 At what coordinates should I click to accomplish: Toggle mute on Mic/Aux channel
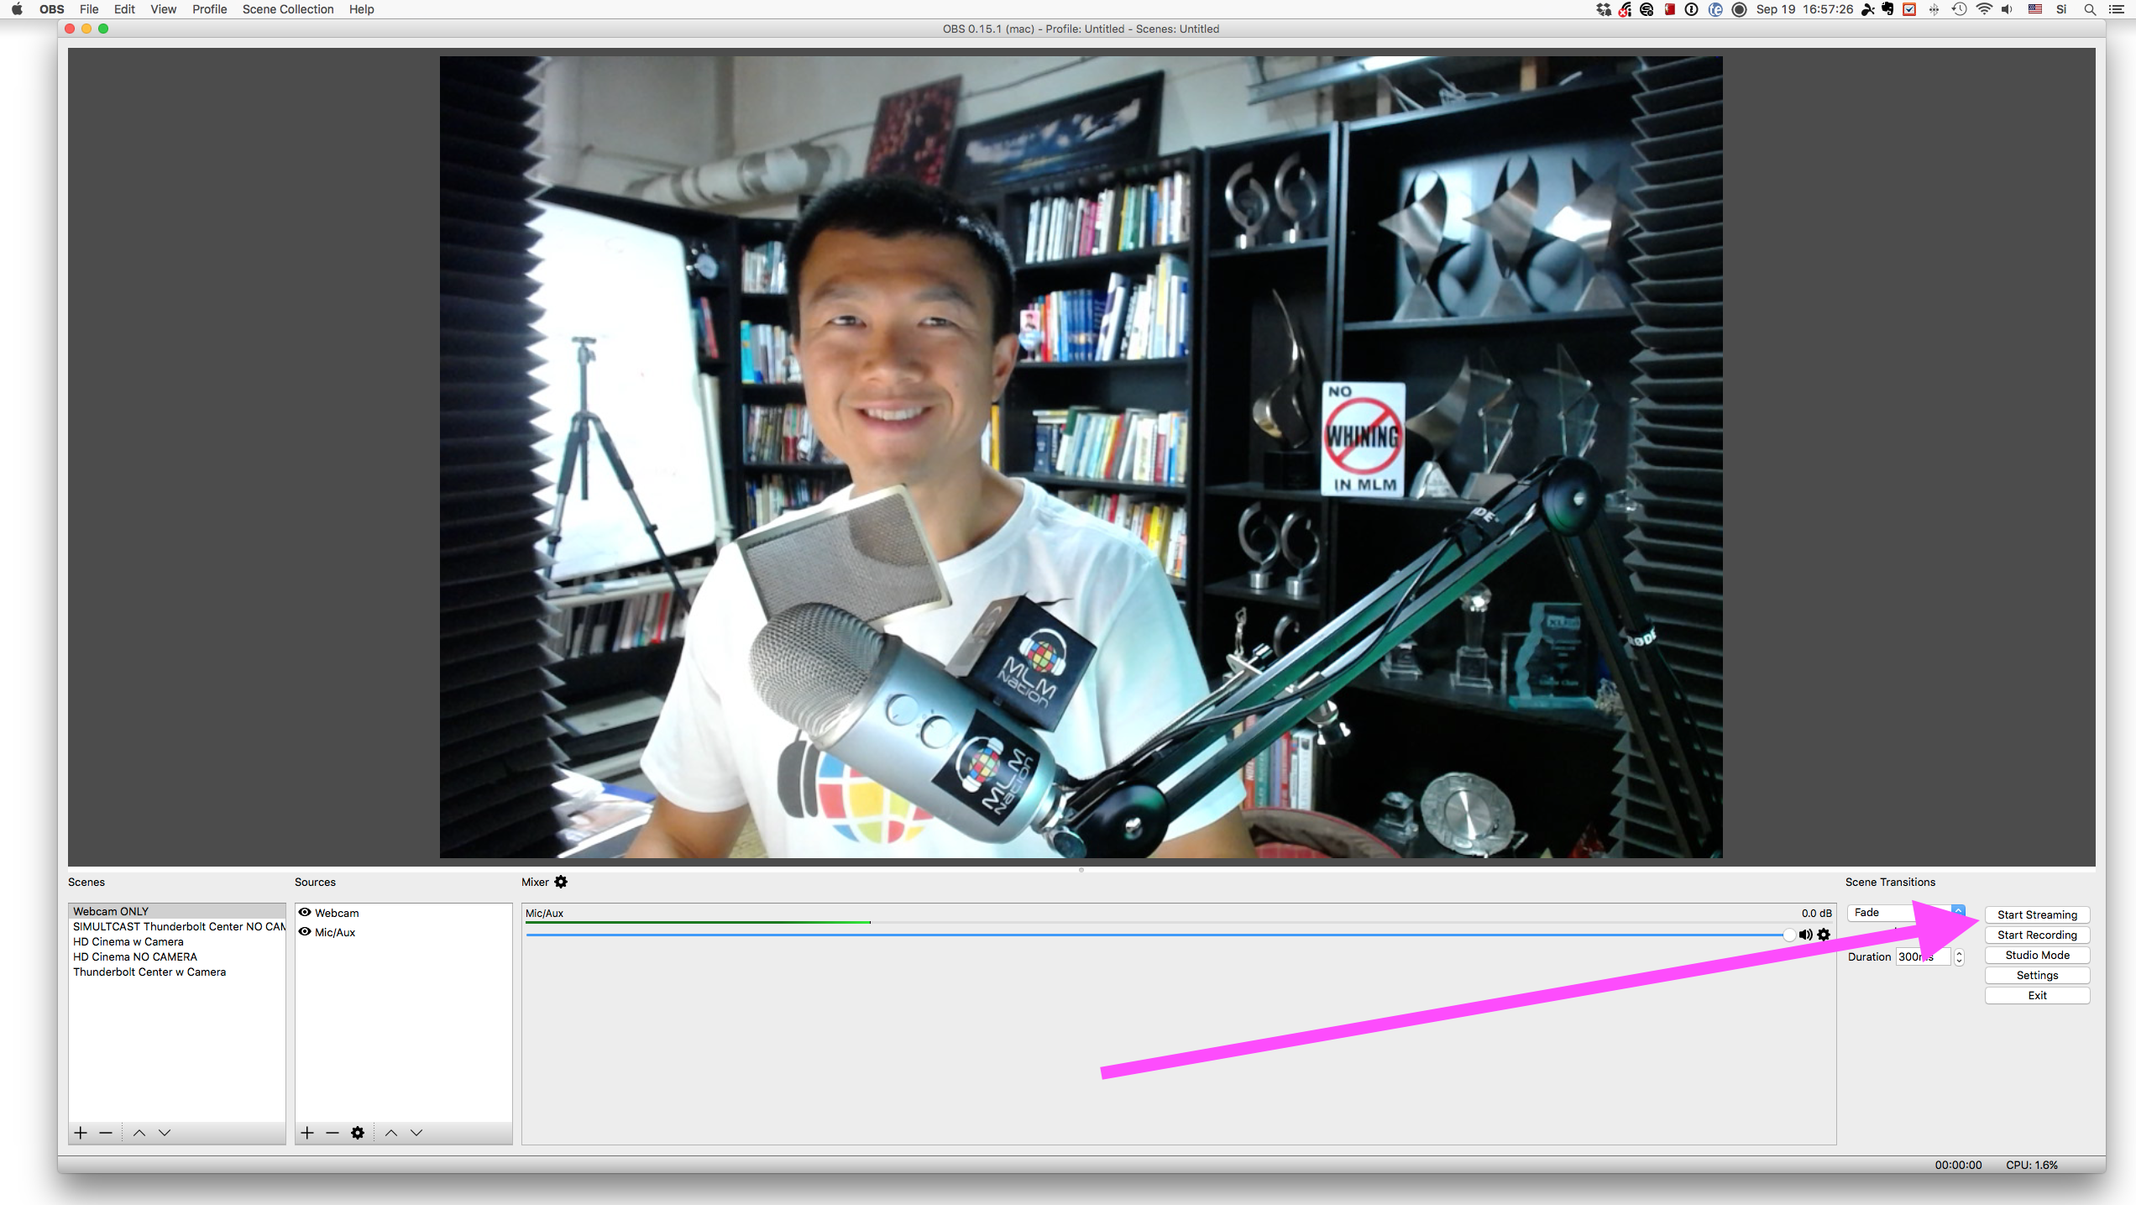1806,935
